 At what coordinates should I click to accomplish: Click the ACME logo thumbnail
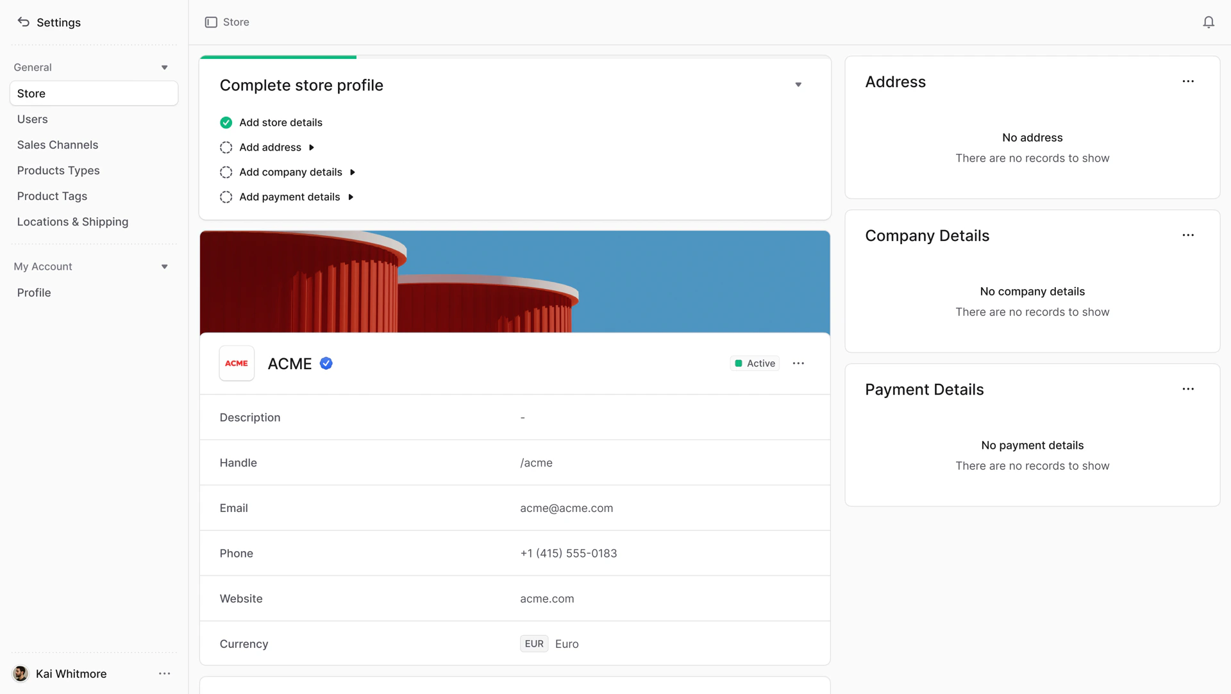[237, 363]
